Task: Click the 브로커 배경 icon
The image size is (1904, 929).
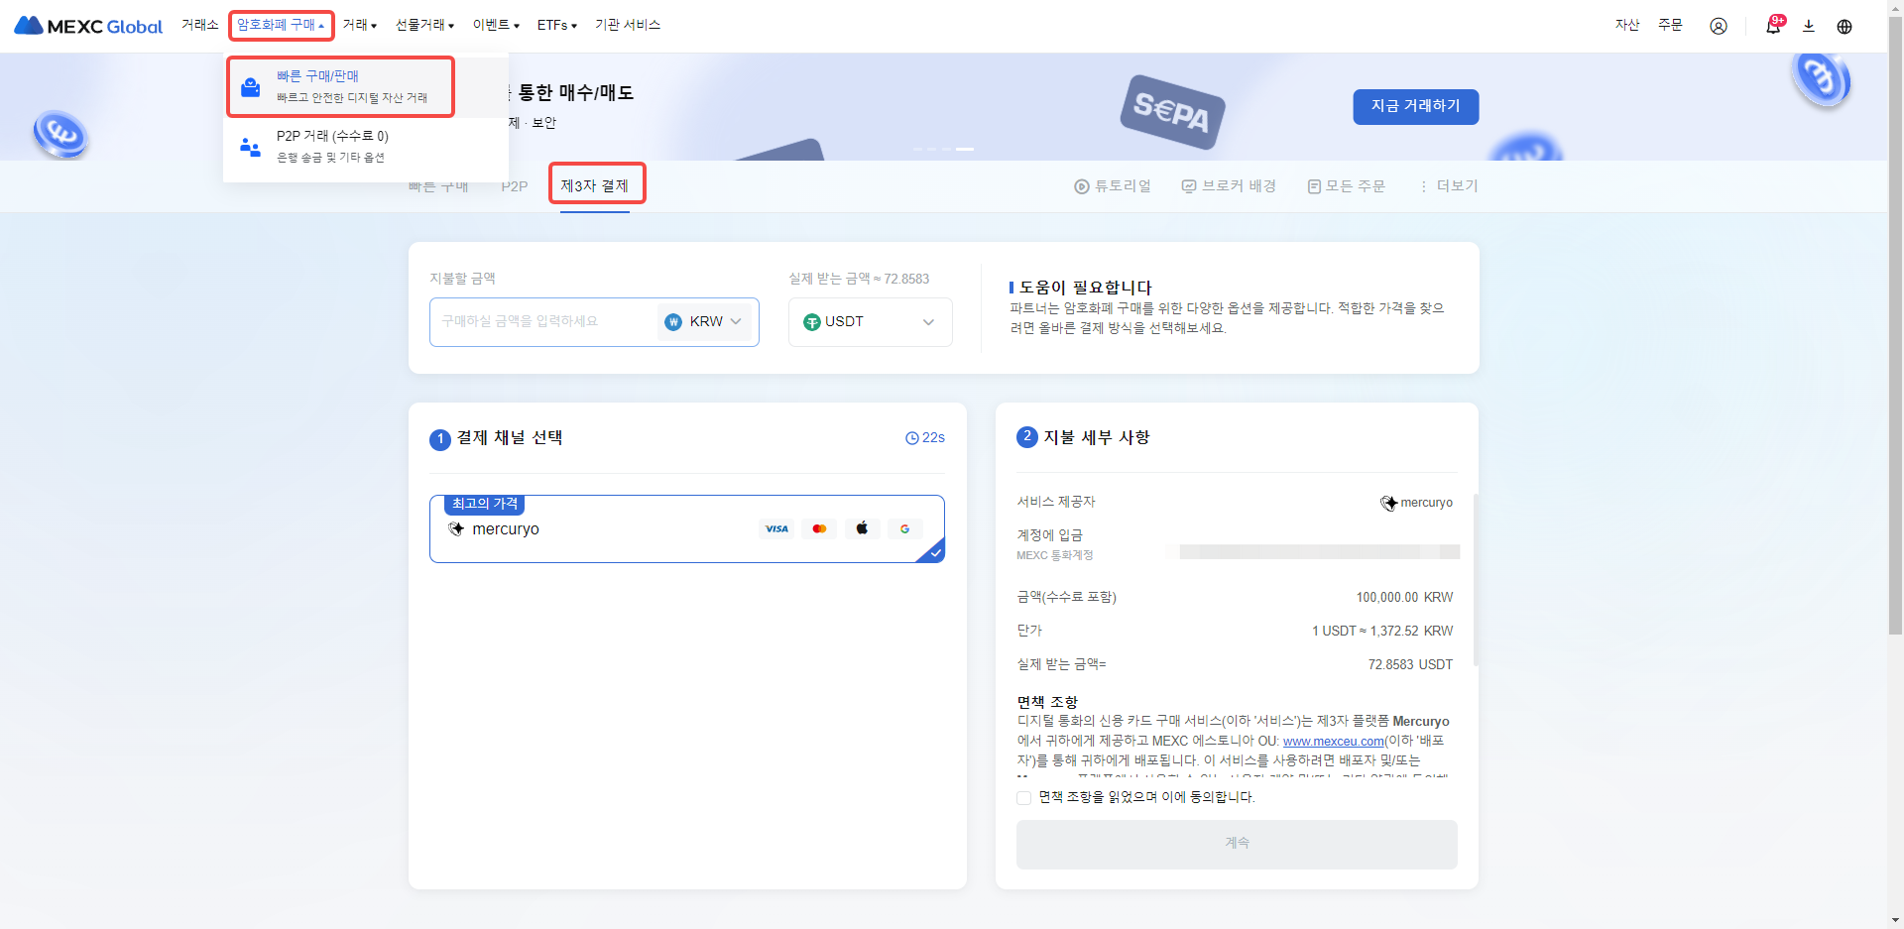Action: [x=1189, y=186]
